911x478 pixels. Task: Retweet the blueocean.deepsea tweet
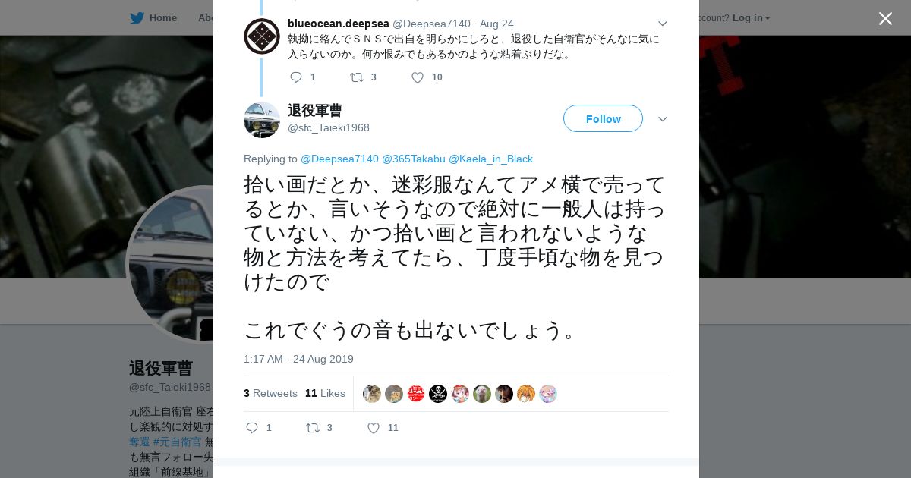tap(356, 77)
